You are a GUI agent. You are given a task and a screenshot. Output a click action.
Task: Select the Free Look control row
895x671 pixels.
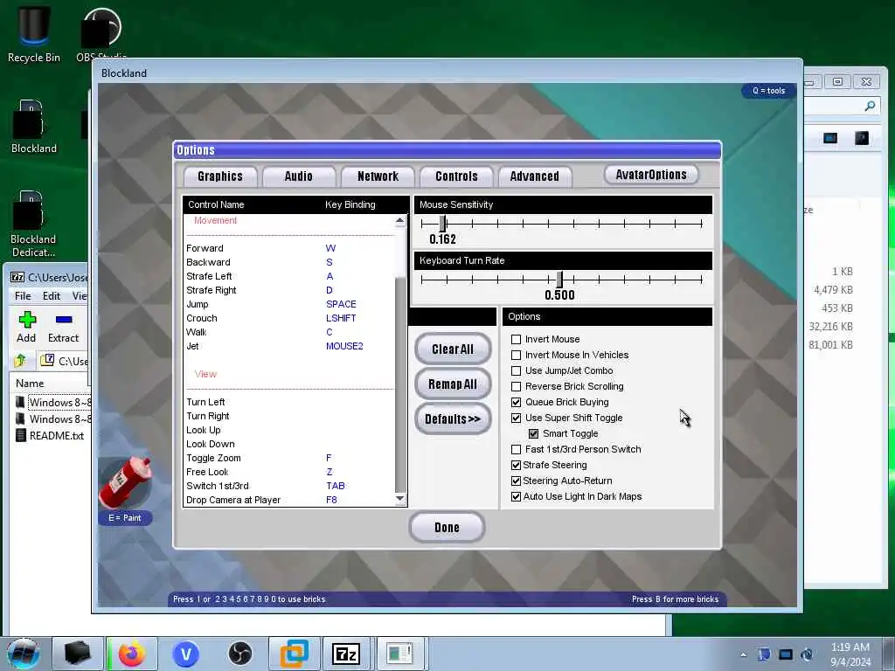click(288, 472)
